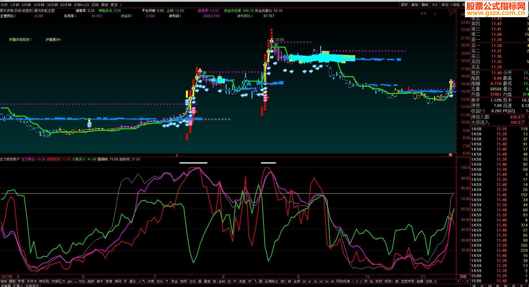
Task: Open the 管理 management tab
Action: (x=21, y=281)
